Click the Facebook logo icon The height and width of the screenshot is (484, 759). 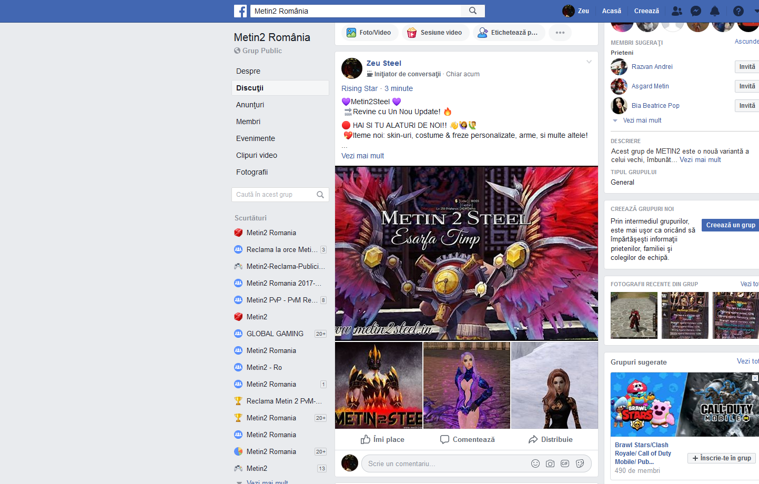[x=240, y=11]
